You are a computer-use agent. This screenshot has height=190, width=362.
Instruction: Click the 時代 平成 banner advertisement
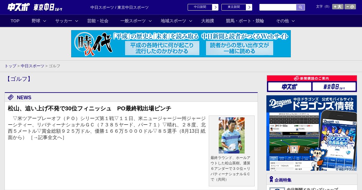pos(181,44)
